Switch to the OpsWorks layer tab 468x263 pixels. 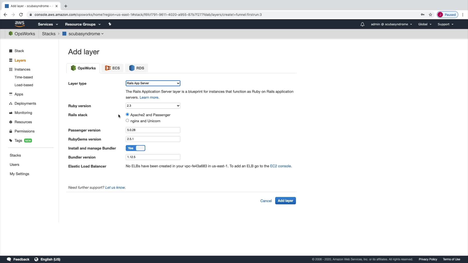coord(83,68)
